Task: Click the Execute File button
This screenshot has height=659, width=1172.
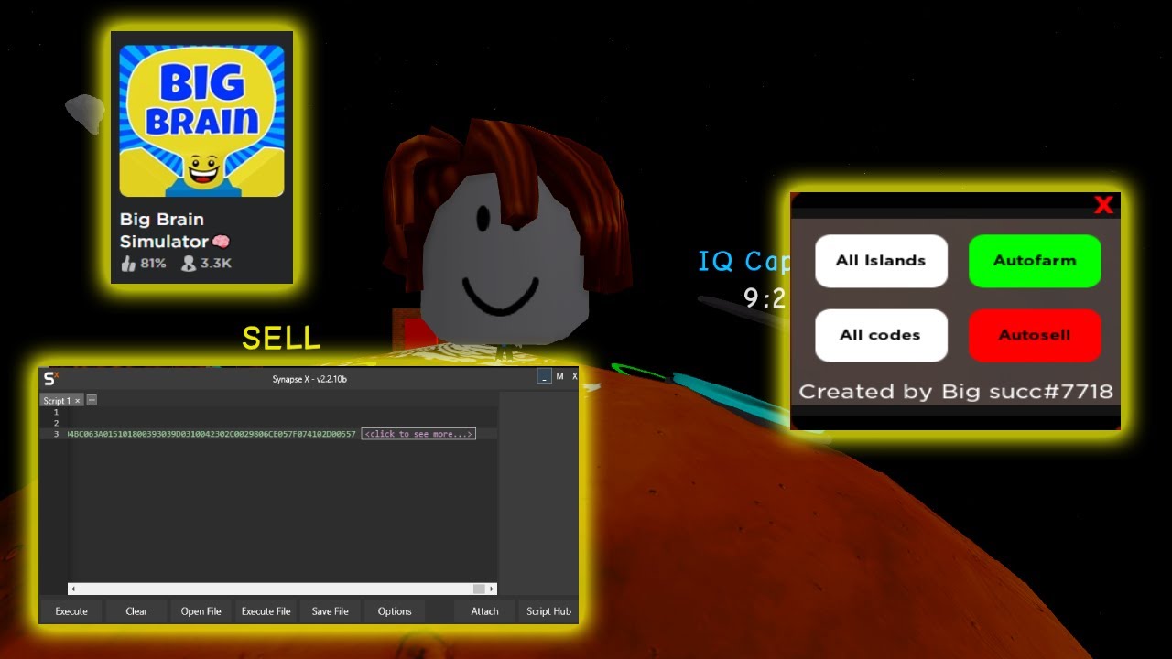Action: pos(266,611)
